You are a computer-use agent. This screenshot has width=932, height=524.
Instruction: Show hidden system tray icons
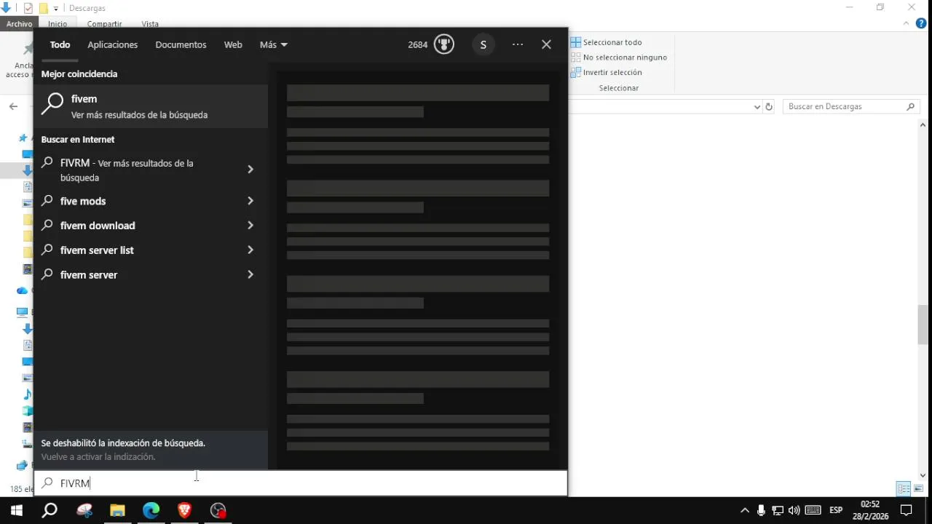coord(744,510)
